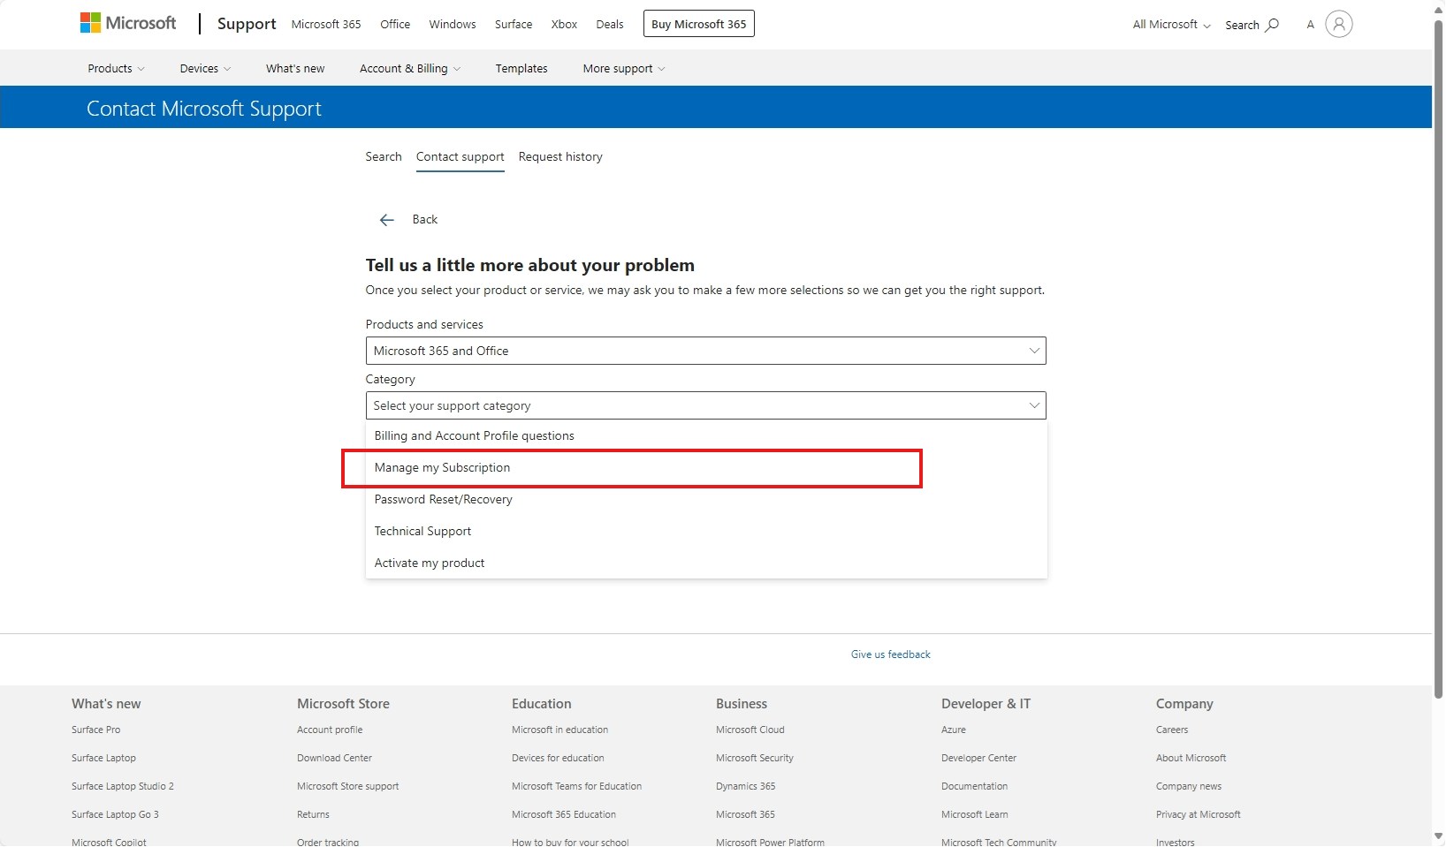Open the Templates navigation link

click(521, 68)
